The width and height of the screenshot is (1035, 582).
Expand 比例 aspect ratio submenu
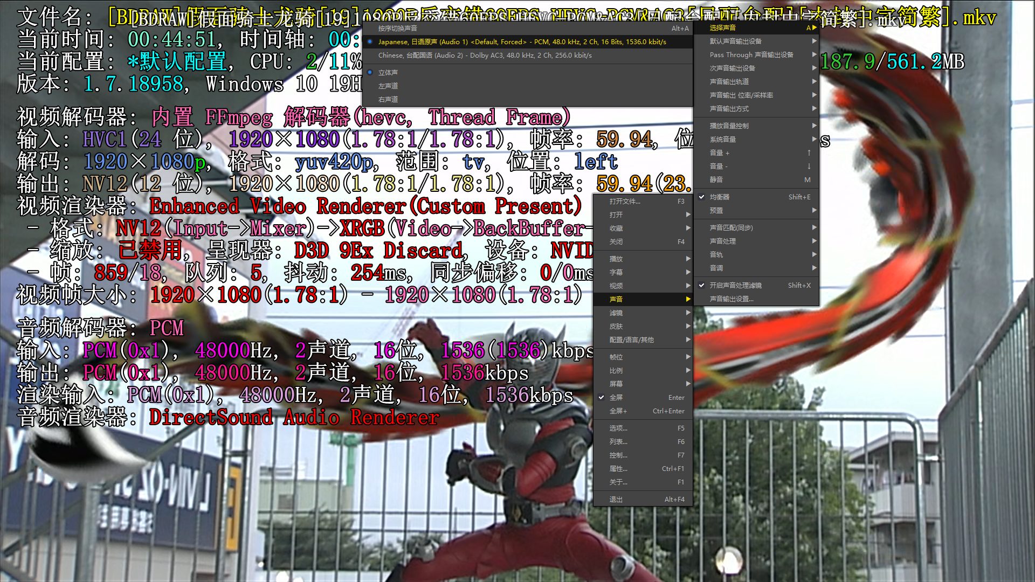(643, 370)
